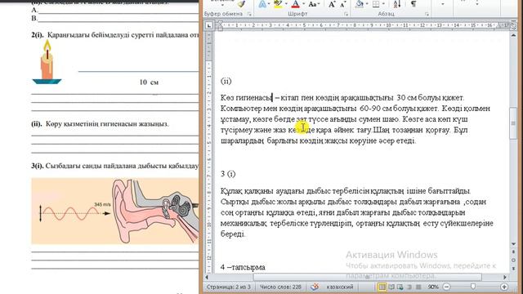Image resolution: width=523 pixels, height=294 pixels.
Task: Toggle the paragraph marks ¶ button
Action: (x=413, y=4)
